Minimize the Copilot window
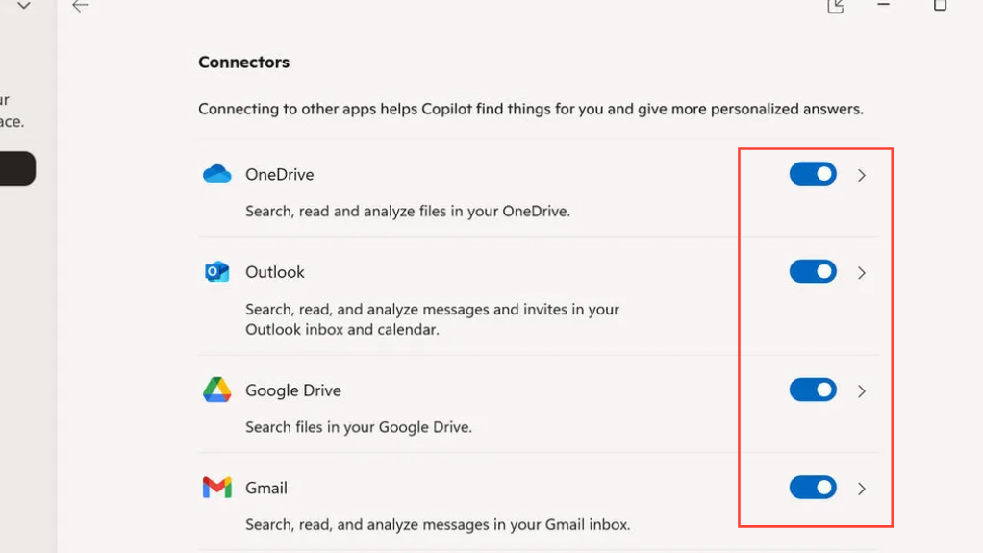The height and width of the screenshot is (553, 983). pyautogui.click(x=883, y=5)
